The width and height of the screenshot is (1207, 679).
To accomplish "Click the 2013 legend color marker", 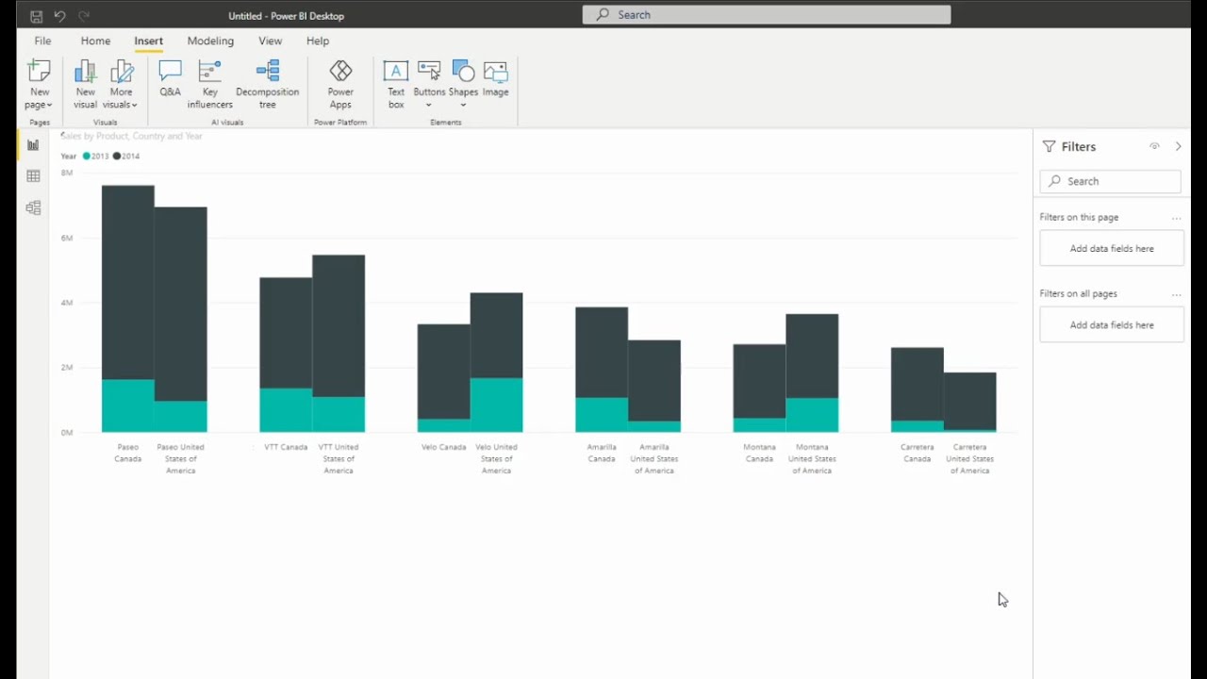I will (x=87, y=157).
